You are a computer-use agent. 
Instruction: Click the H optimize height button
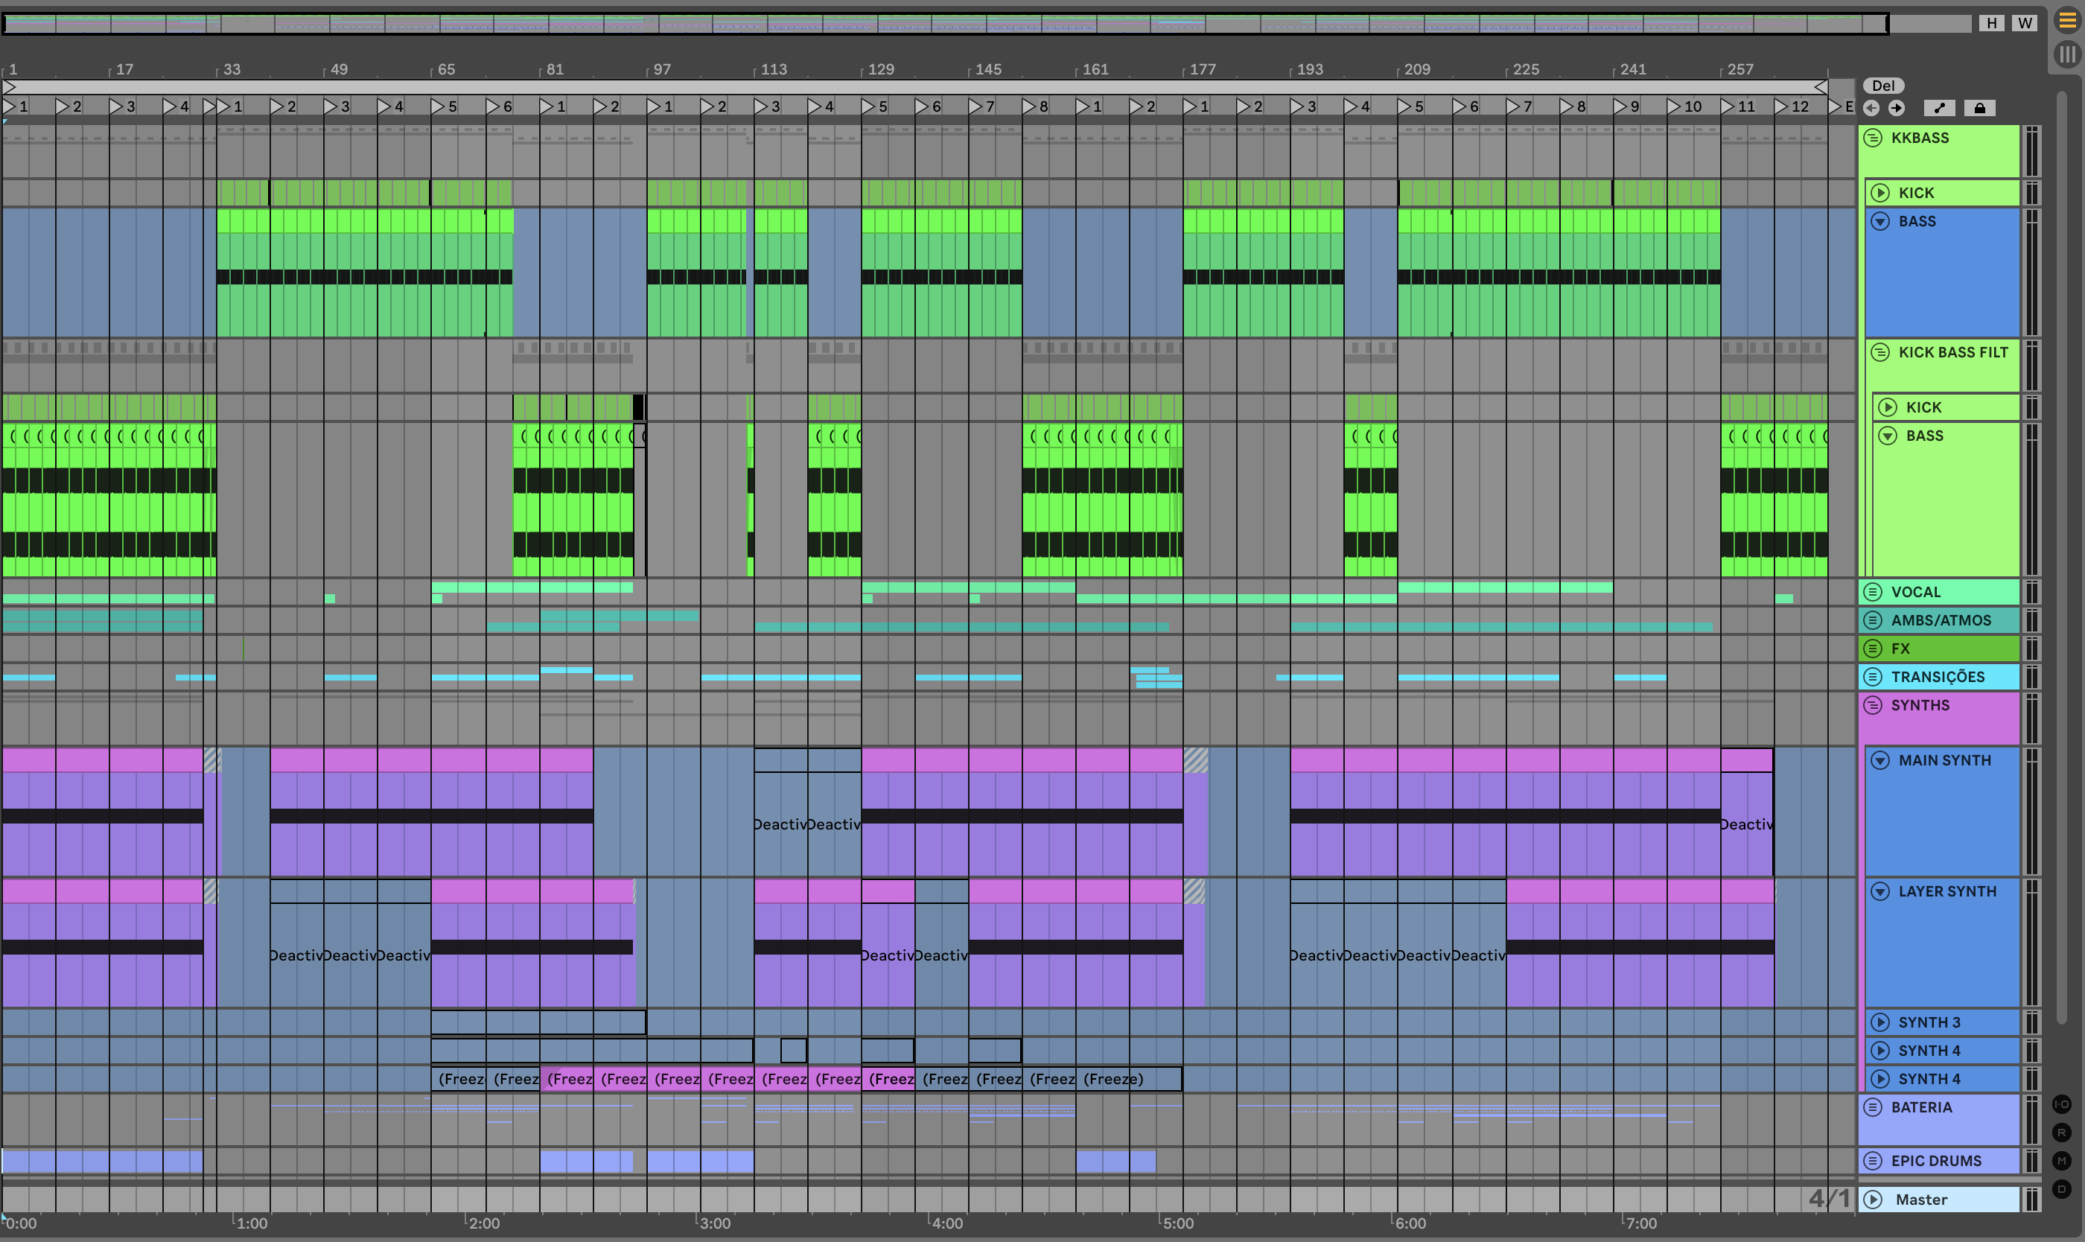(x=1991, y=23)
